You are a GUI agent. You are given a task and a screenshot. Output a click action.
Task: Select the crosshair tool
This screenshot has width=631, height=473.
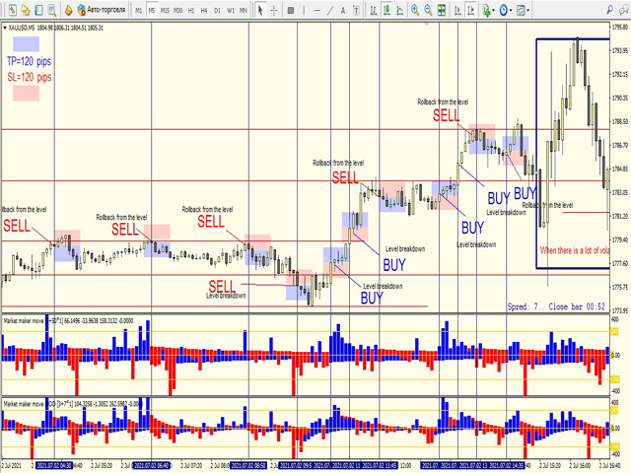(274, 10)
